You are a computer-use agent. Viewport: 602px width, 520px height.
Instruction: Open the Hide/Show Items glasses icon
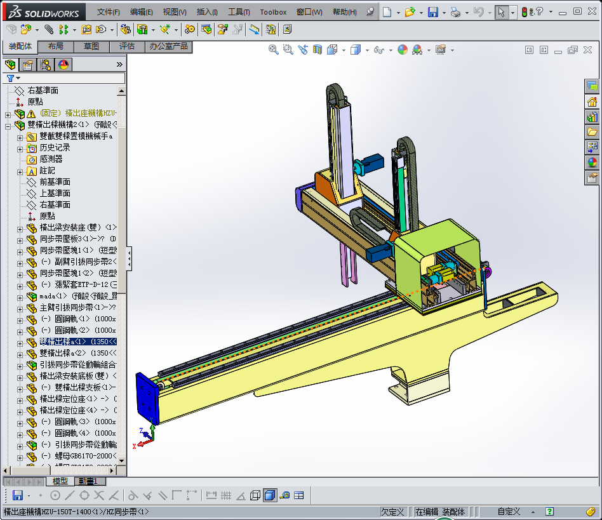click(379, 50)
